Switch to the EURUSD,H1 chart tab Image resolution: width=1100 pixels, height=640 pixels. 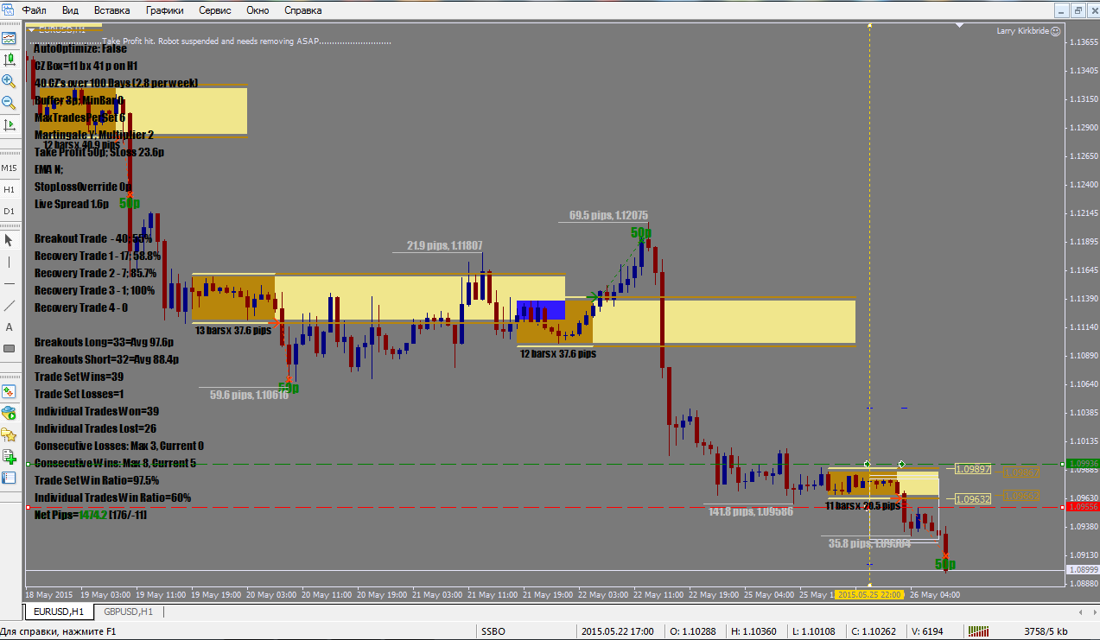click(x=59, y=612)
